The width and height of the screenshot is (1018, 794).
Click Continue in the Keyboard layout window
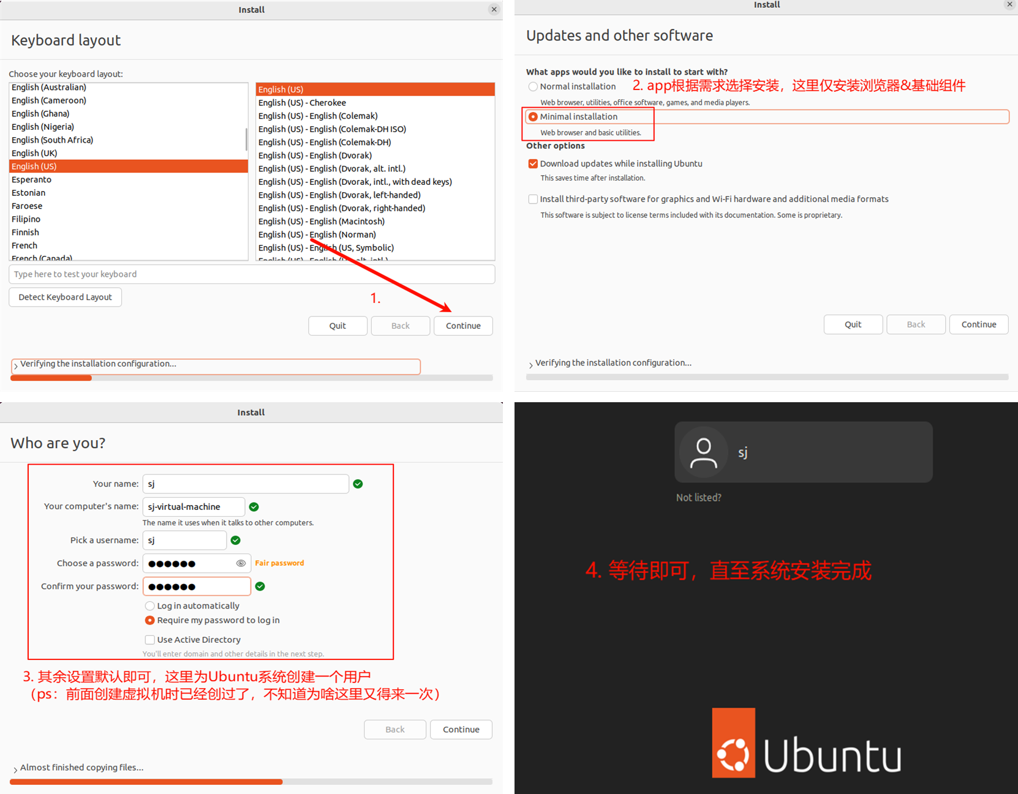pyautogui.click(x=463, y=326)
